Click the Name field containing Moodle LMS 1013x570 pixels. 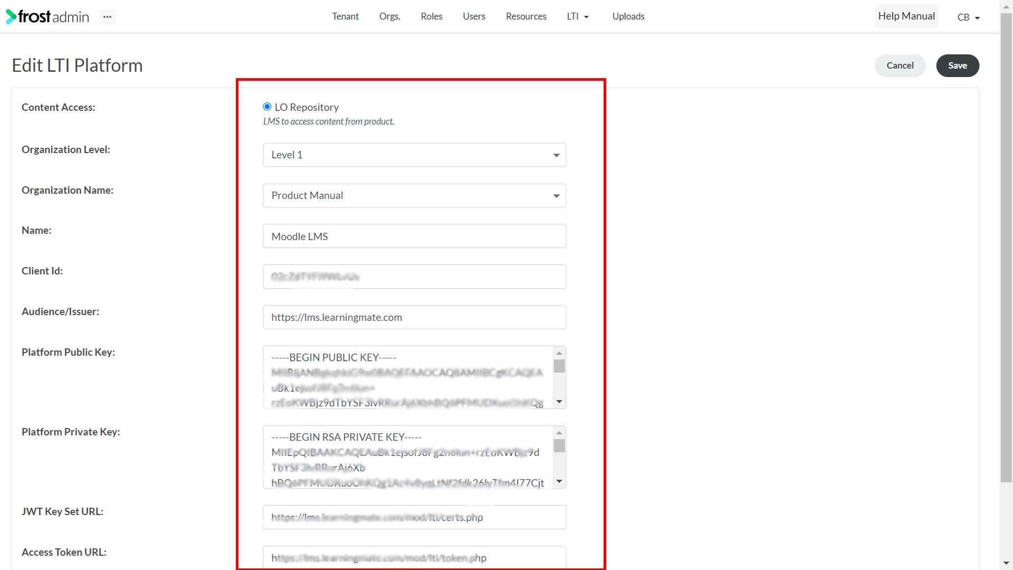coord(414,236)
